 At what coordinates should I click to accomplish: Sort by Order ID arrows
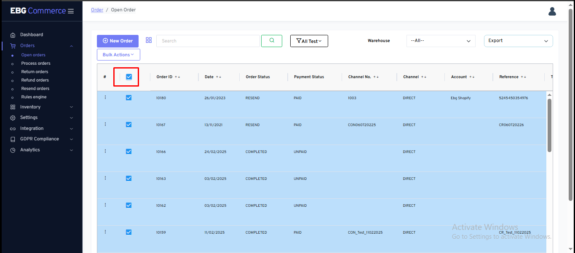click(x=177, y=77)
